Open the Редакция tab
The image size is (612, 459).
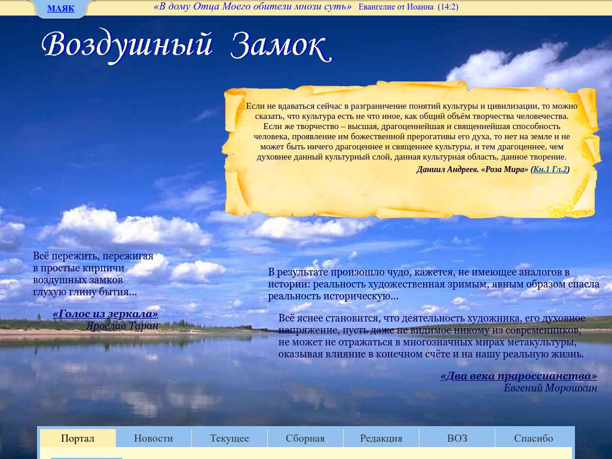tap(381, 438)
